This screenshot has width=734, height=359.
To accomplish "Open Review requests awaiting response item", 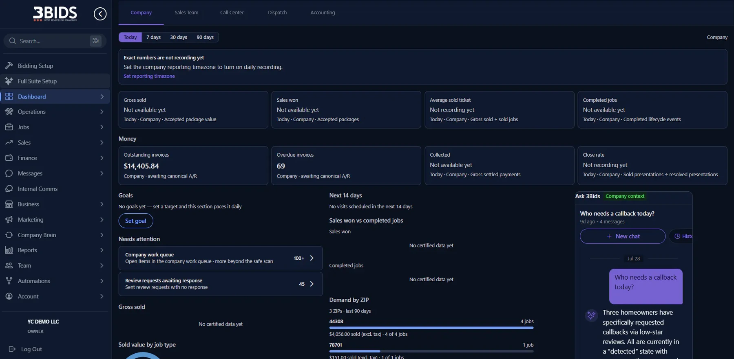I will (x=220, y=284).
